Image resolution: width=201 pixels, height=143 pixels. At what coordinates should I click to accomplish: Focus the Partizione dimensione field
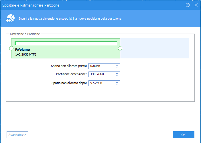point(102,74)
